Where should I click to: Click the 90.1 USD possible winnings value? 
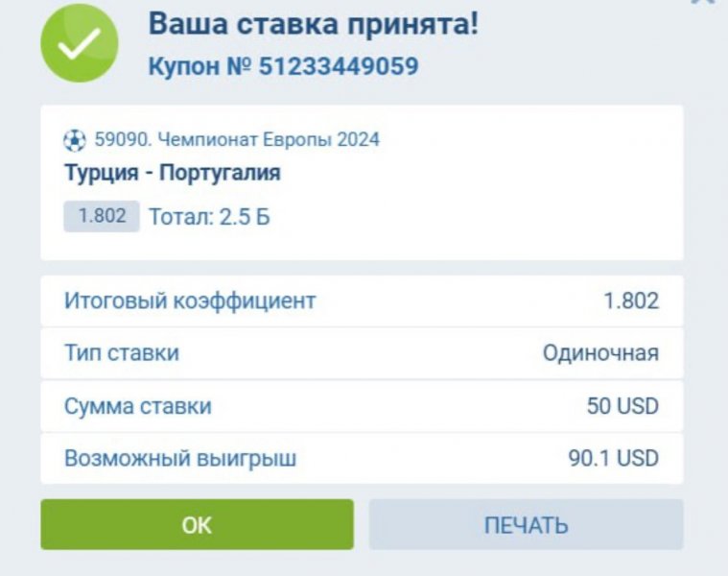[x=613, y=458]
